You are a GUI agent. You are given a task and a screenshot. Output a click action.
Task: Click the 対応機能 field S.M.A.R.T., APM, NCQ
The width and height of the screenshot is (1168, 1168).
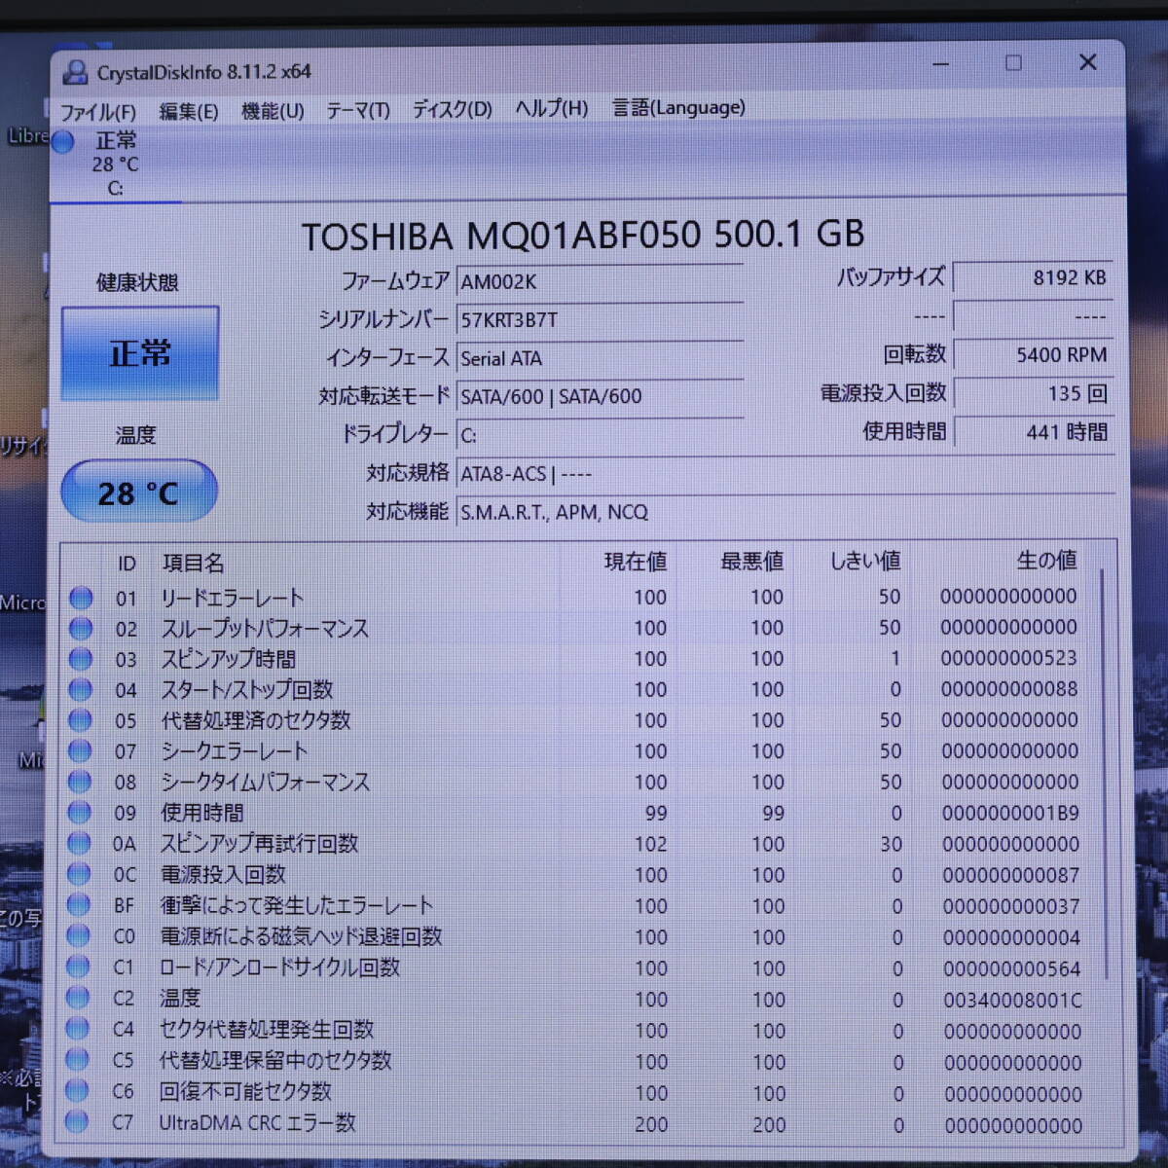coord(785,512)
